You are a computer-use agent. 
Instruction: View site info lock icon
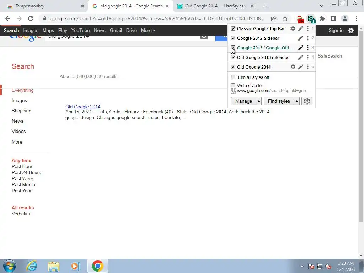click(x=45, y=18)
